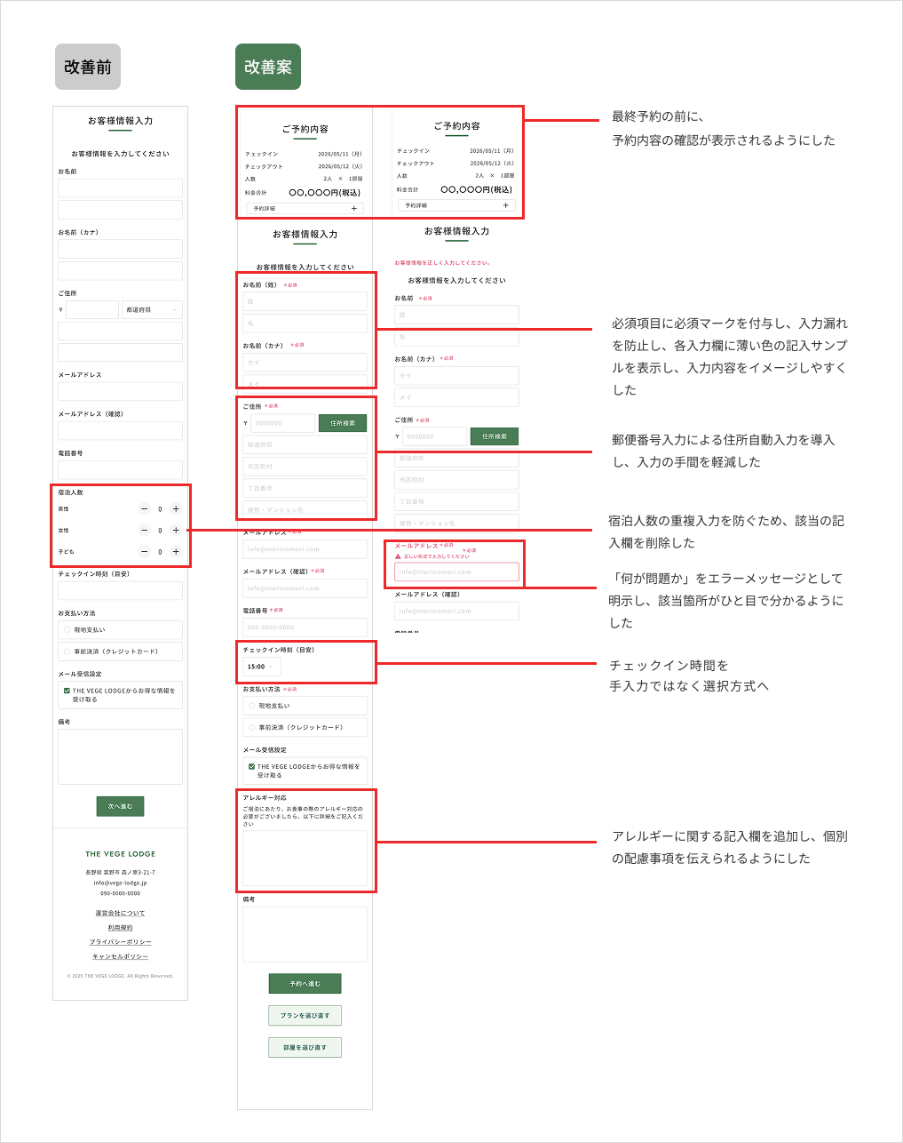The width and height of the screenshot is (903, 1143).
Task: Select 現地支払い radio in the 改善前 form
Action: pyautogui.click(x=67, y=630)
